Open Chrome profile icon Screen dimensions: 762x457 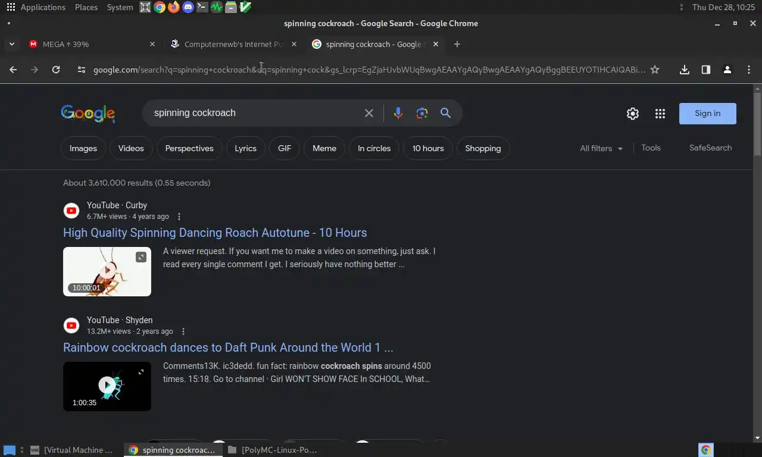point(727,70)
